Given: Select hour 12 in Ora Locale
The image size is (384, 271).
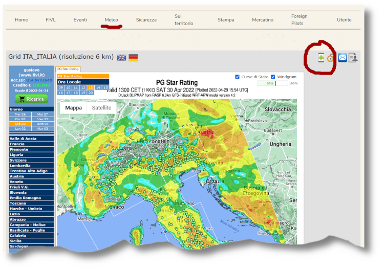Looking at the screenshot, I should [83, 87].
